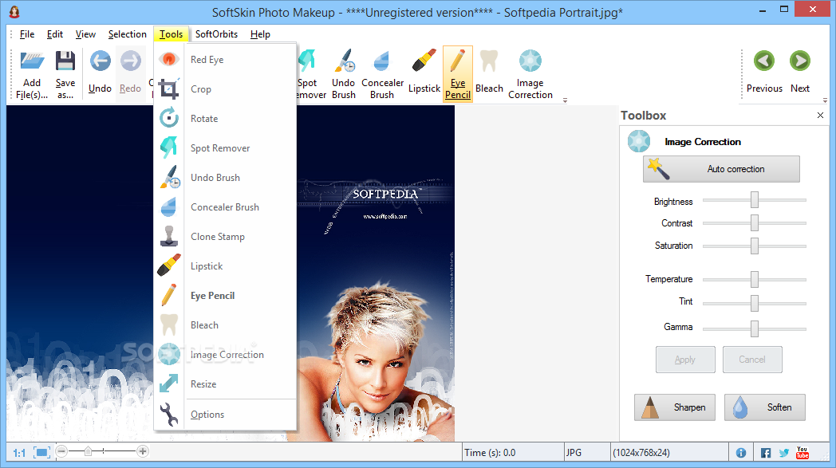Click the zoom slider handle

tap(88, 451)
